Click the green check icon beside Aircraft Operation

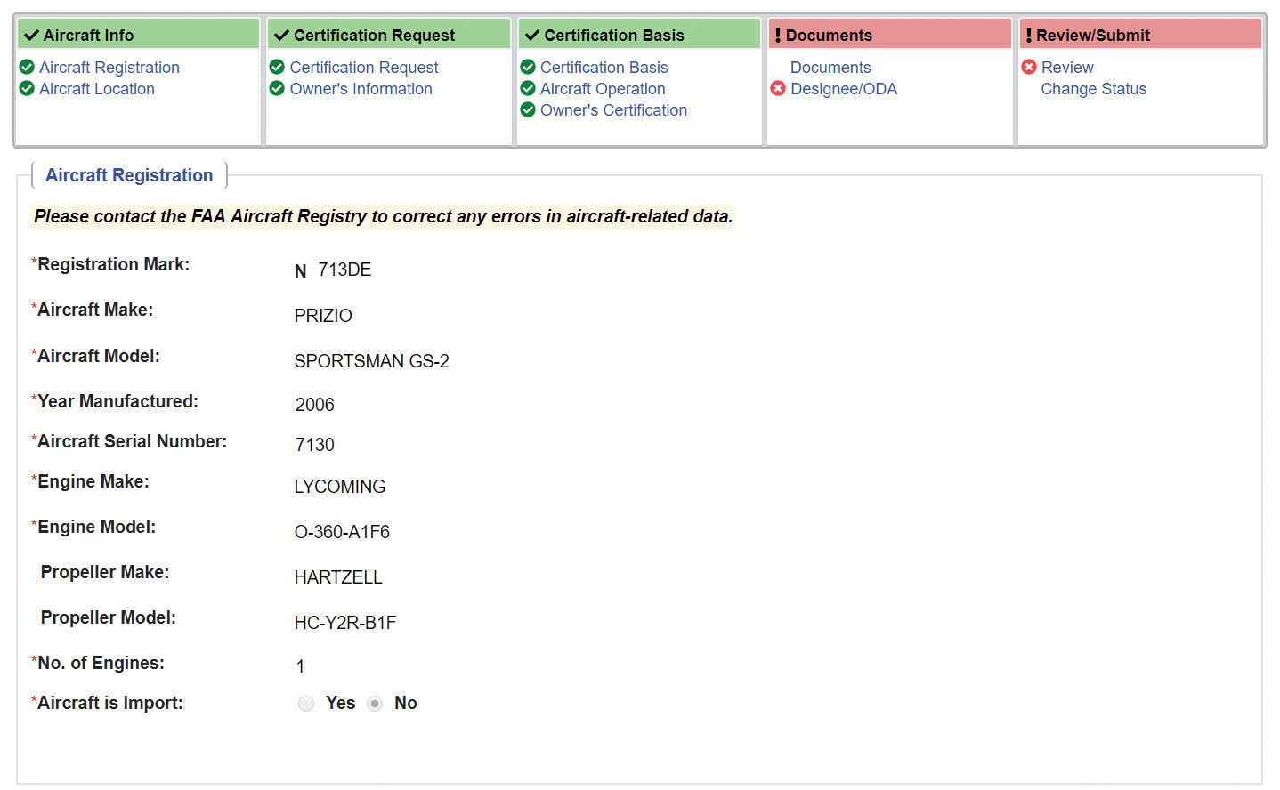click(528, 88)
